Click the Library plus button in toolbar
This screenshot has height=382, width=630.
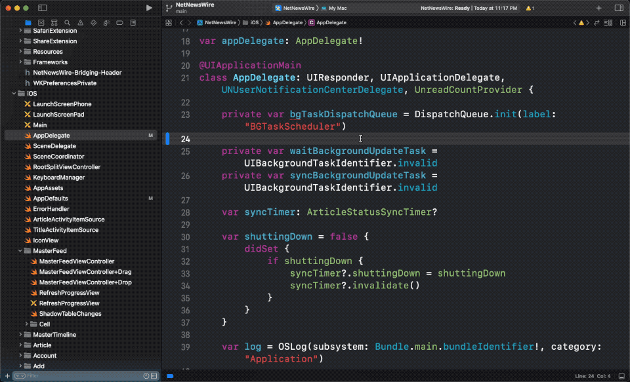[x=598, y=8]
